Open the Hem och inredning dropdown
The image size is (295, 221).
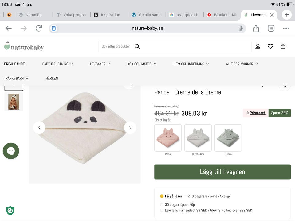tap(191, 64)
